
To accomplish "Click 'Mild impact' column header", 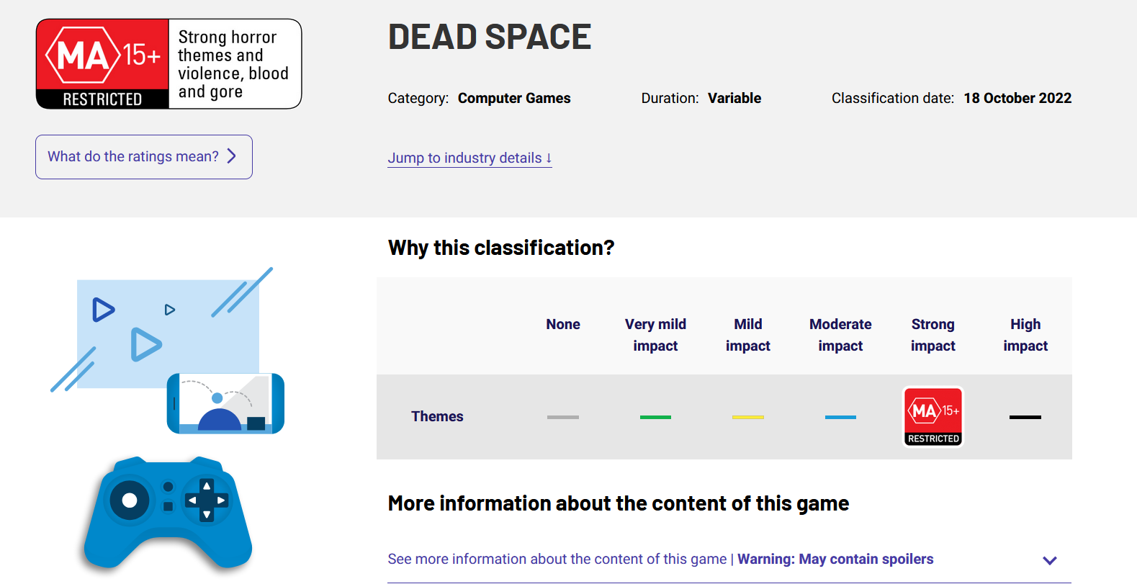I will (x=748, y=335).
